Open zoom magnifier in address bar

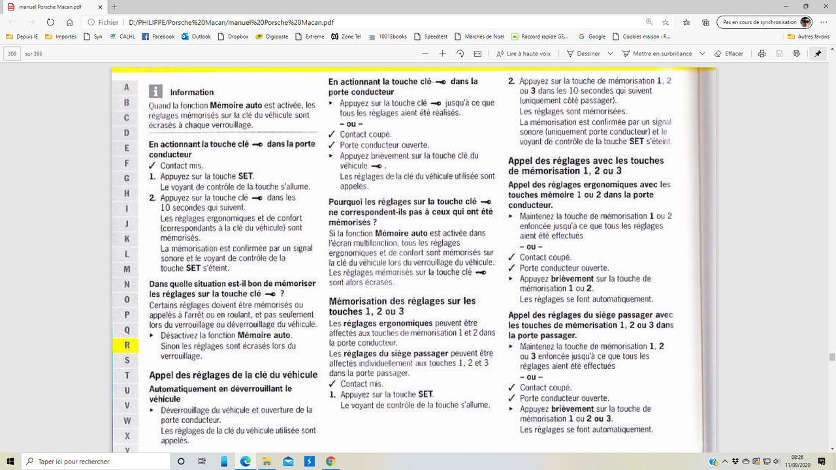[649, 22]
